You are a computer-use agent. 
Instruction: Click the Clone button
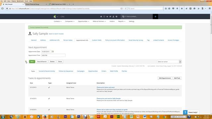tap(60, 61)
